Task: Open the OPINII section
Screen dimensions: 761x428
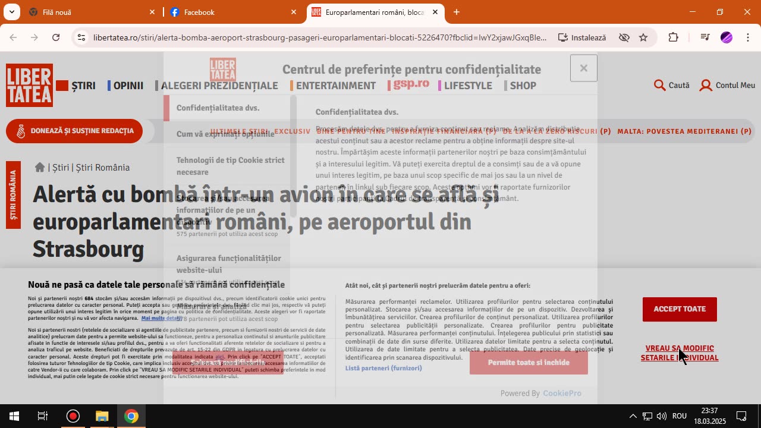Action: 128,86
